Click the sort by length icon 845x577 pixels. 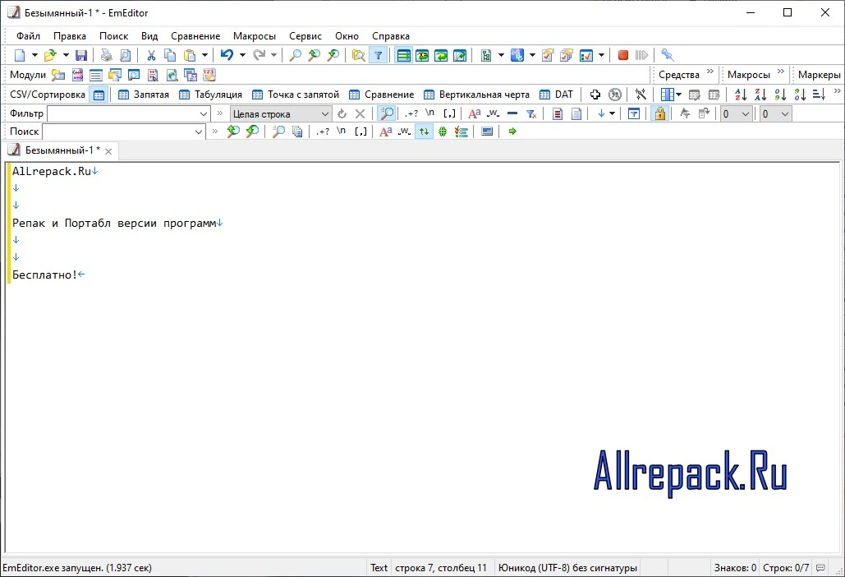coord(820,95)
